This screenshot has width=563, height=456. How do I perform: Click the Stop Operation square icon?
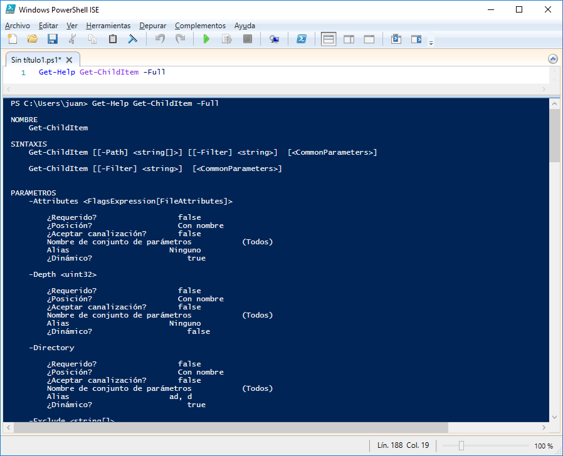(x=248, y=39)
